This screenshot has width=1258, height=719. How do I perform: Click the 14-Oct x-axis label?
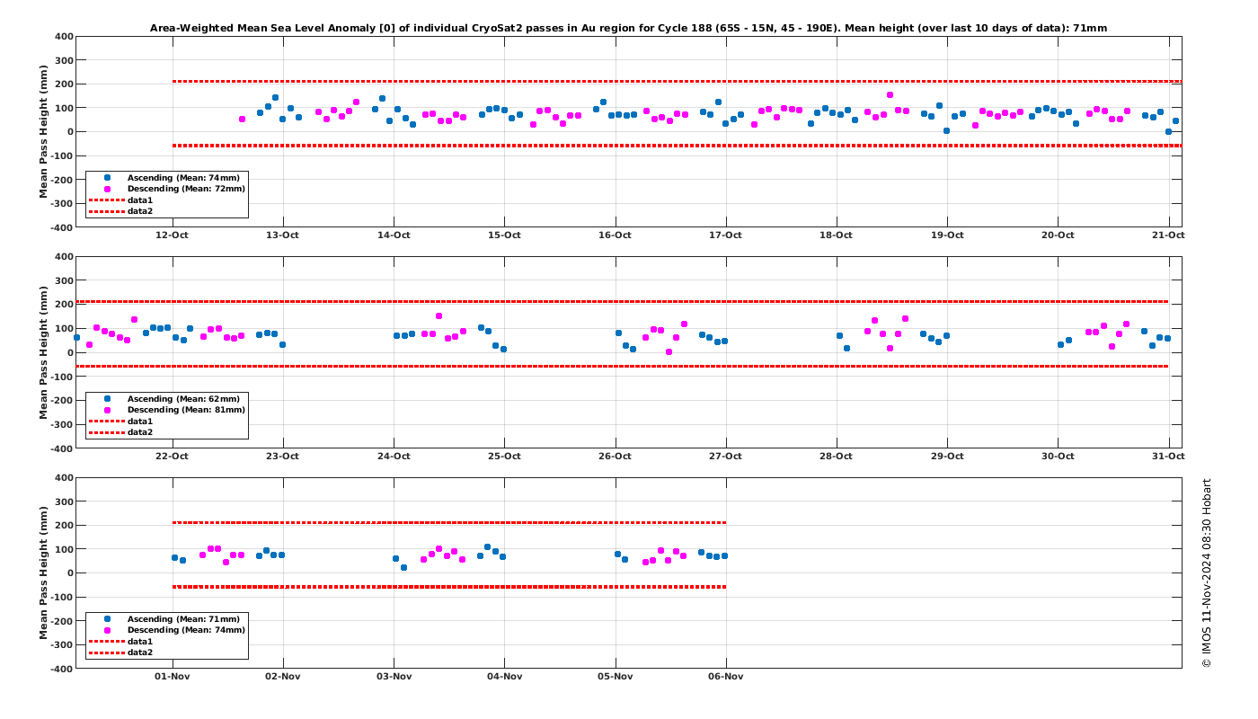click(x=394, y=235)
